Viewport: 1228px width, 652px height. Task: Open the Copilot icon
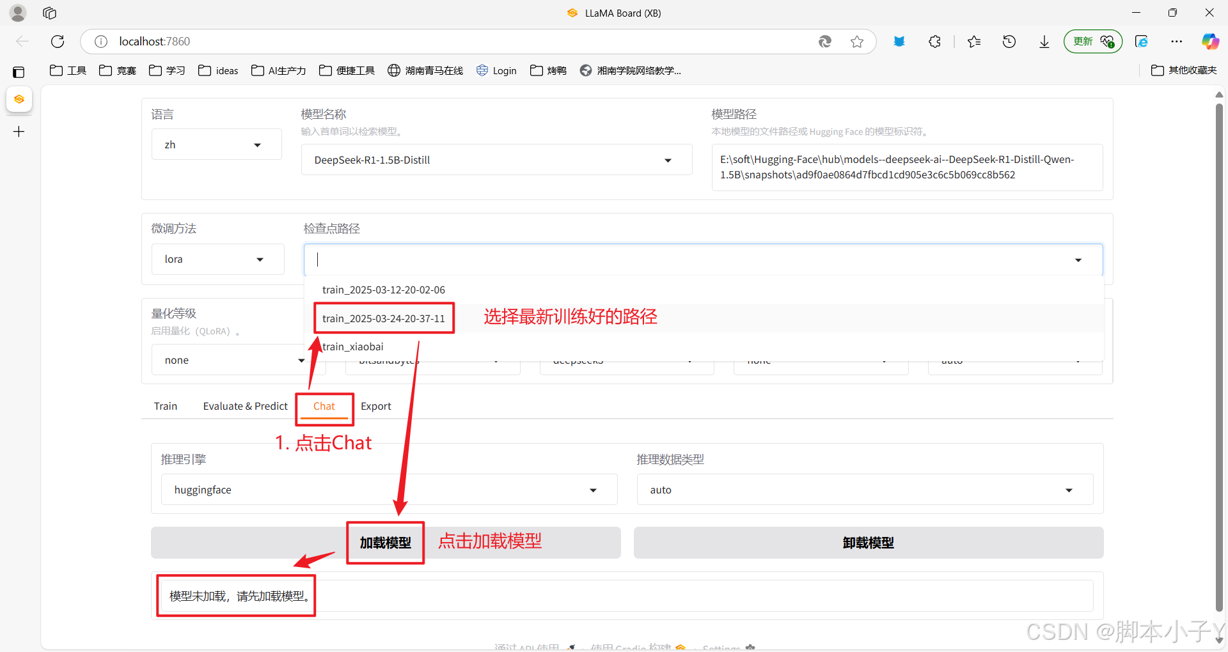click(1210, 42)
